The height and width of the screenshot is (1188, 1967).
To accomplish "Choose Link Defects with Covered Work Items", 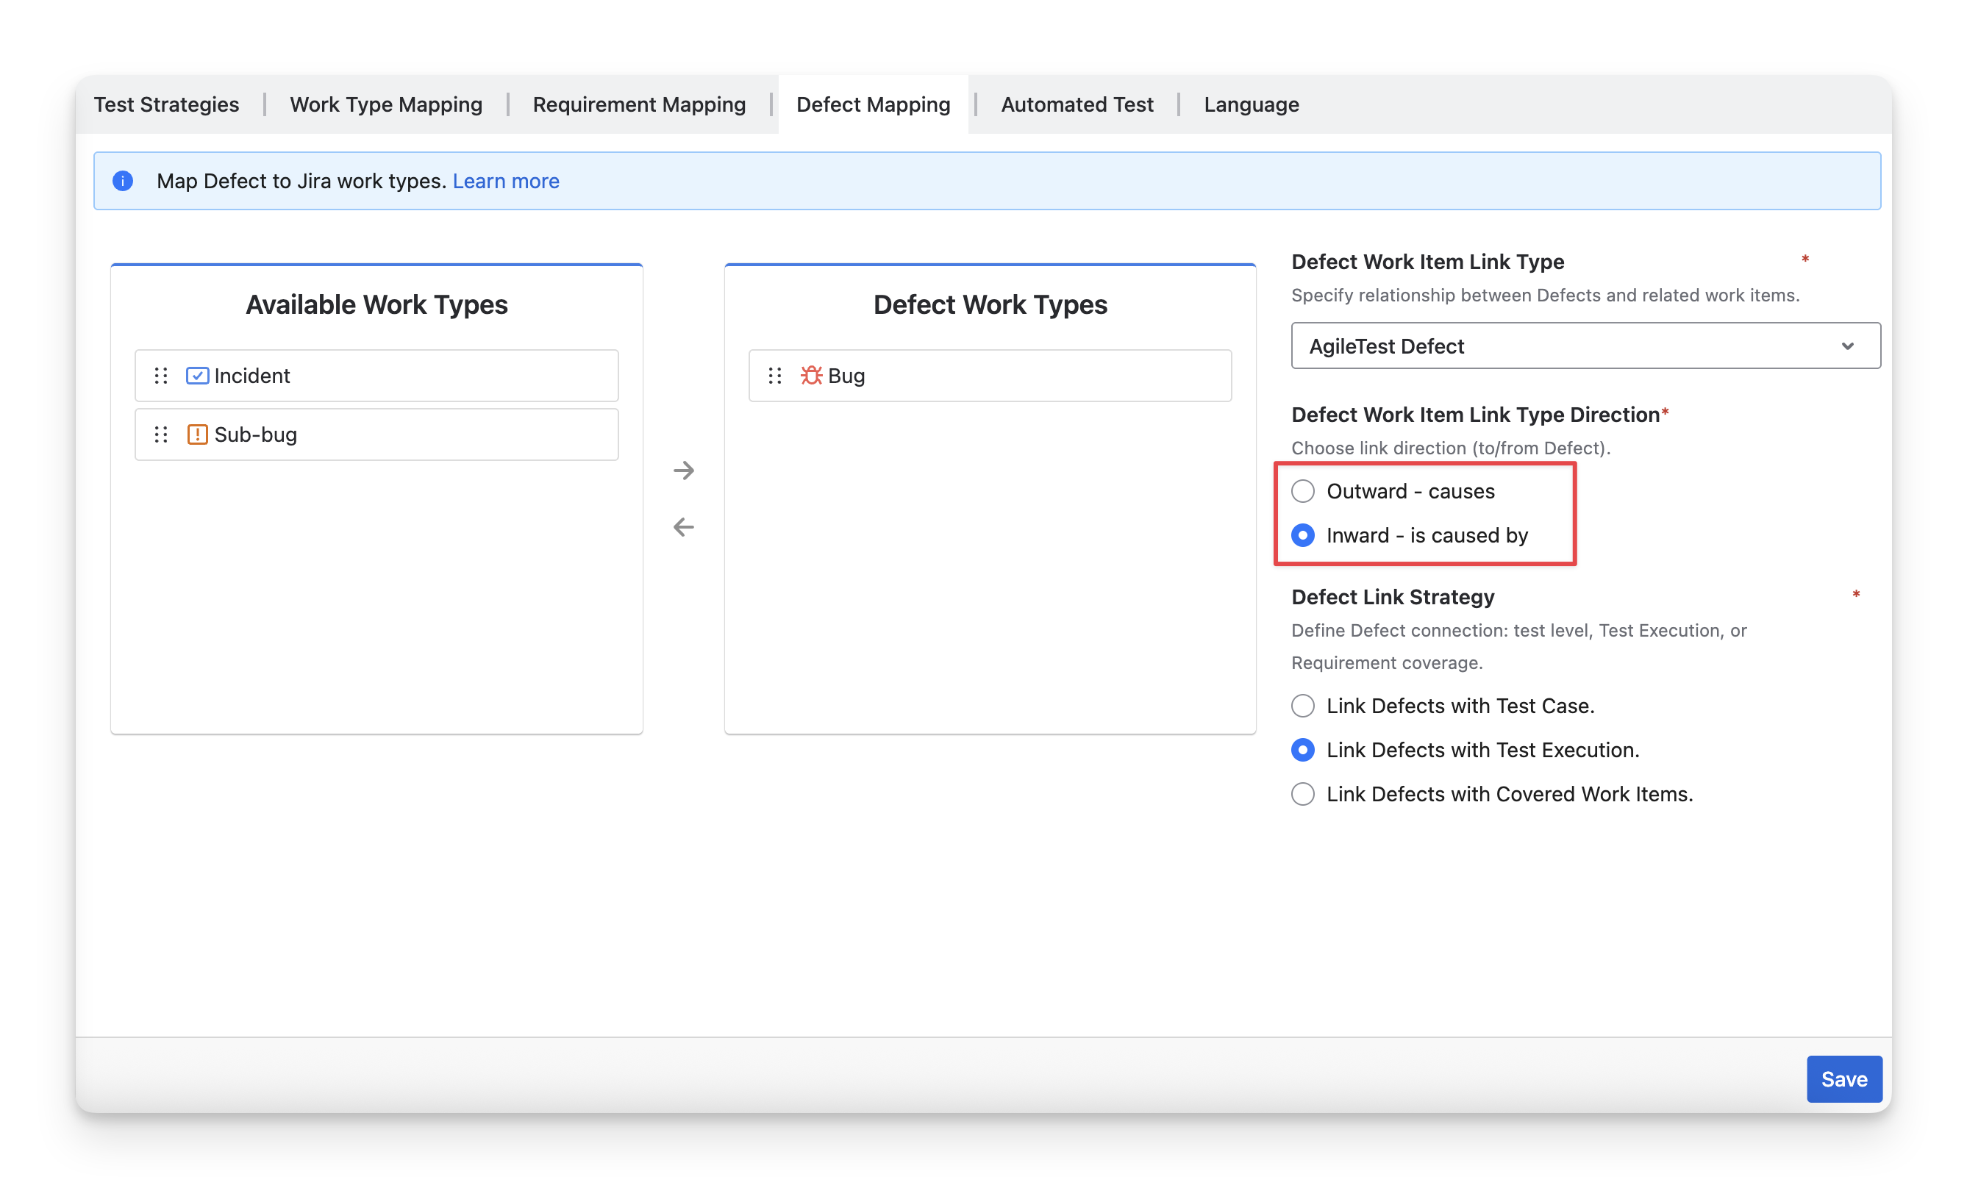I will pyautogui.click(x=1303, y=794).
